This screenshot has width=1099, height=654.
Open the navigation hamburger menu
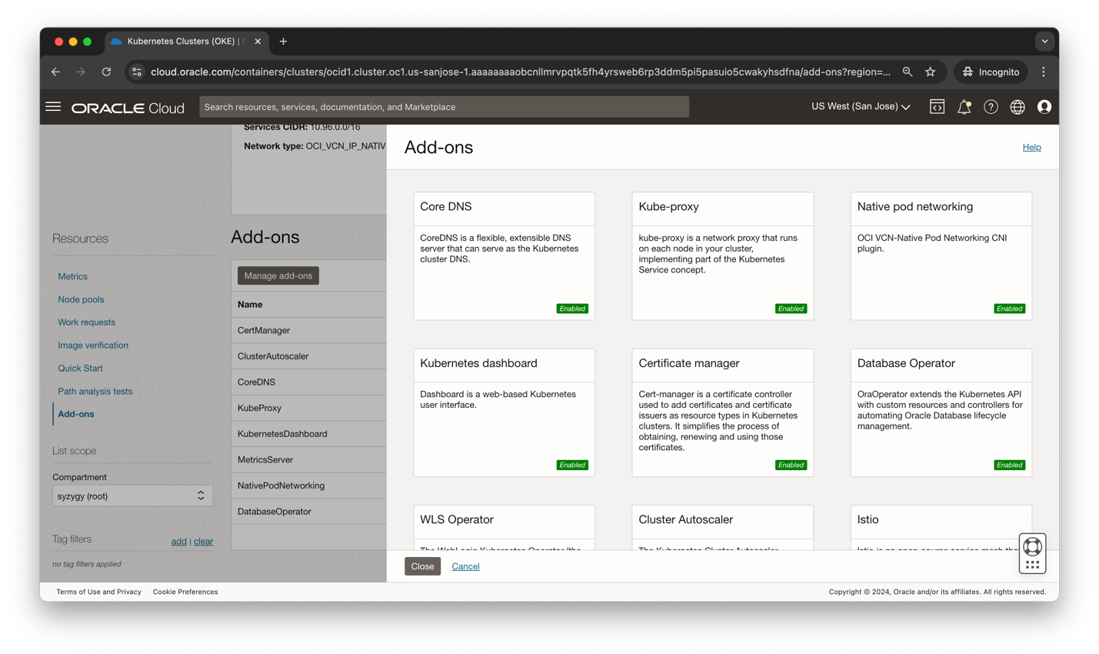pos(53,106)
